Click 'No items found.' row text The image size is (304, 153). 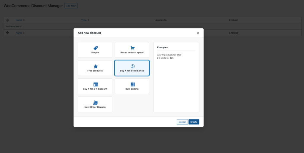14,26
